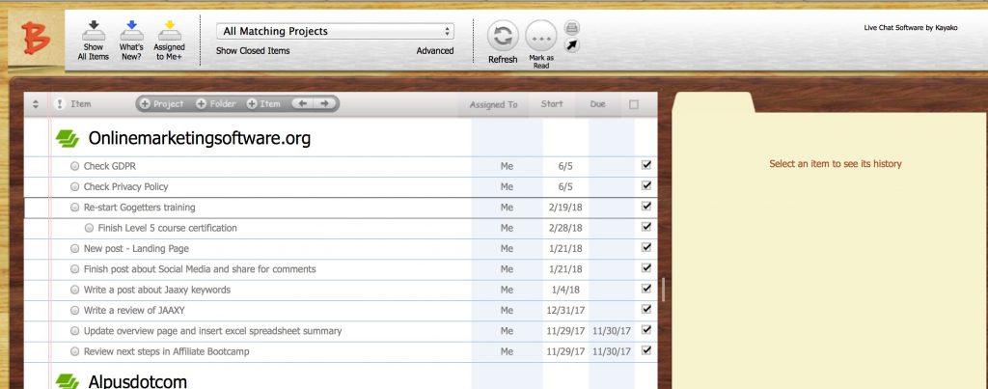988x389 pixels.
Task: Click 2/19/18 start date cell
Action: (x=565, y=208)
